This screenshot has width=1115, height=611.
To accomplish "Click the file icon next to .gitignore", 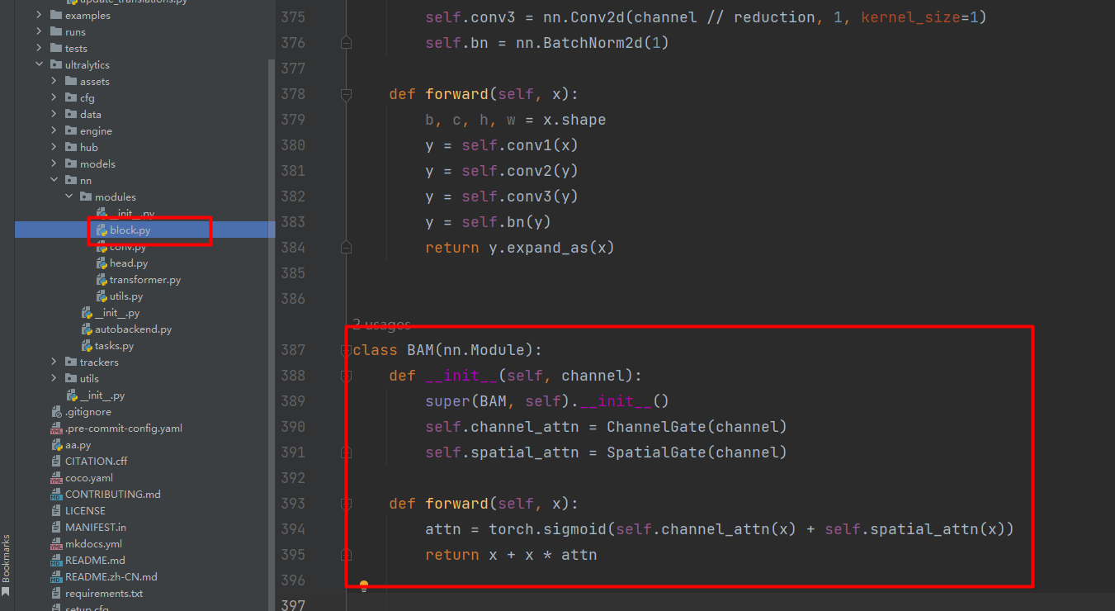I will 56,412.
